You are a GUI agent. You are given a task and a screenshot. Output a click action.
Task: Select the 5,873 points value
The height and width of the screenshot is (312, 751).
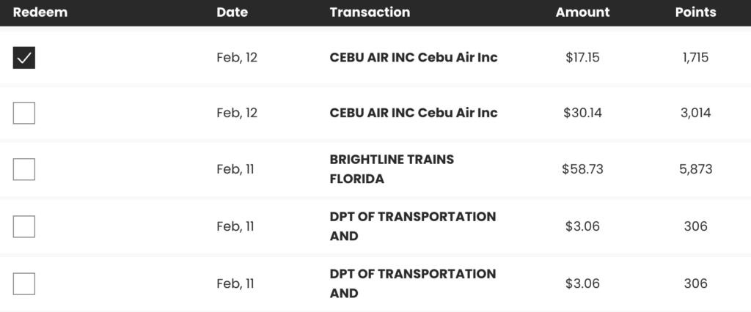pyautogui.click(x=695, y=169)
